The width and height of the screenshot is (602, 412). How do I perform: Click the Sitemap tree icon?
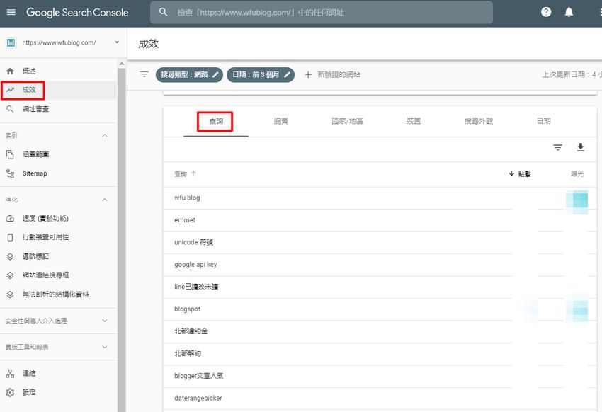pyautogui.click(x=11, y=173)
